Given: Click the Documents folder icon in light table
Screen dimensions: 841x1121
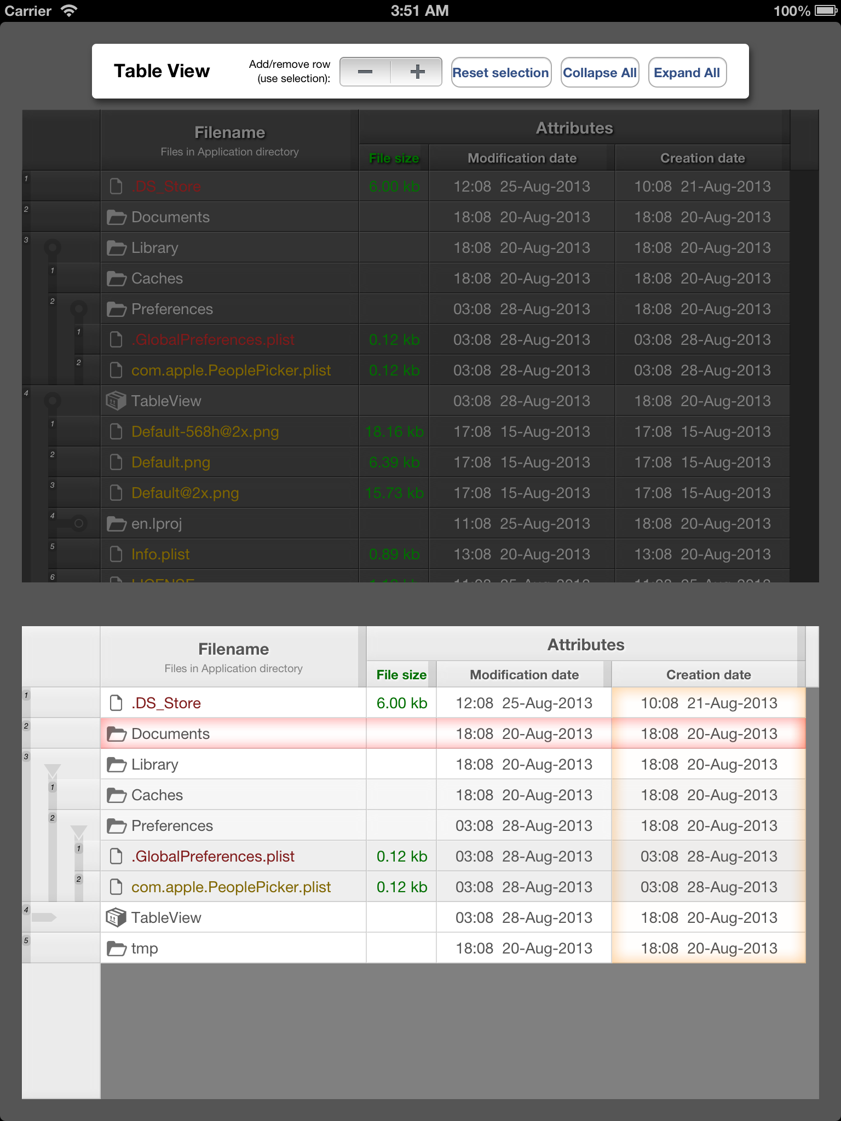Looking at the screenshot, I should pyautogui.click(x=116, y=734).
